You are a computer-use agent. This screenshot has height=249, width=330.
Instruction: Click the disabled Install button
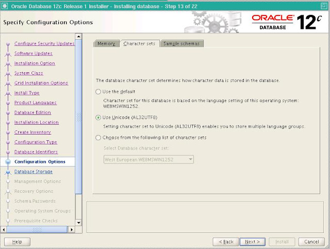click(282, 242)
